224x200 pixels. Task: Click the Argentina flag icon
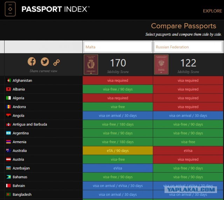(8, 133)
